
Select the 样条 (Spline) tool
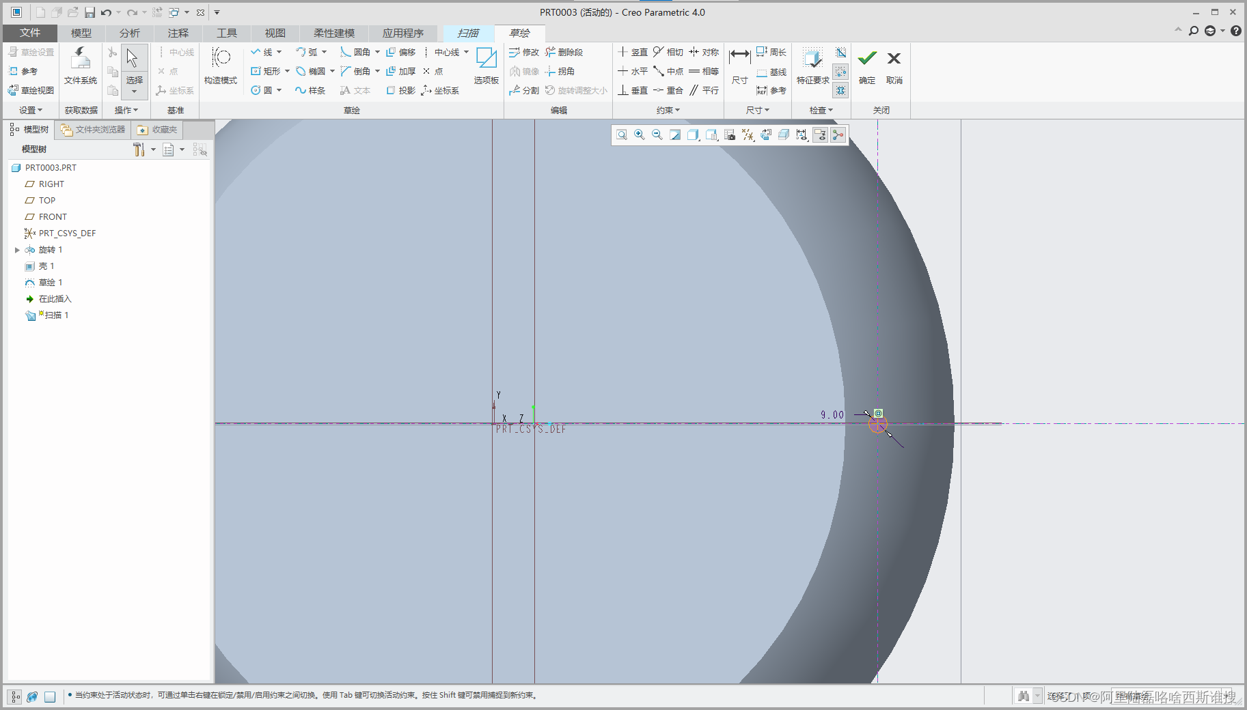(x=310, y=90)
